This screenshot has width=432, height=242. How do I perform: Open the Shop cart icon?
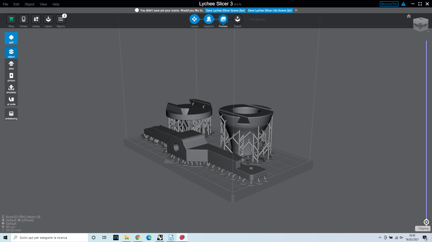click(11, 19)
